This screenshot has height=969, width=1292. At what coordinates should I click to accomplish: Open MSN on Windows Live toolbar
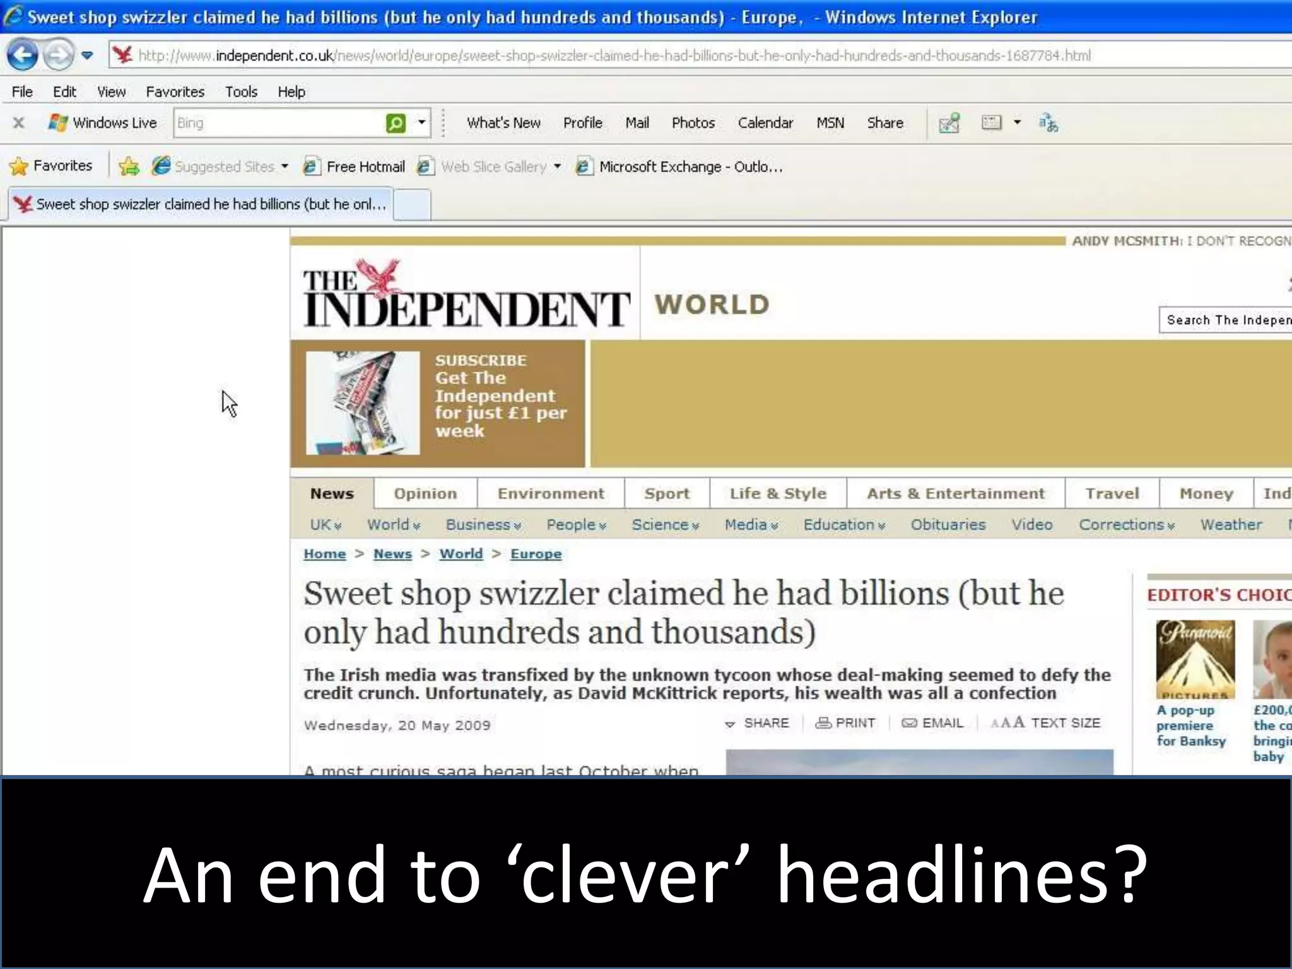(x=830, y=123)
